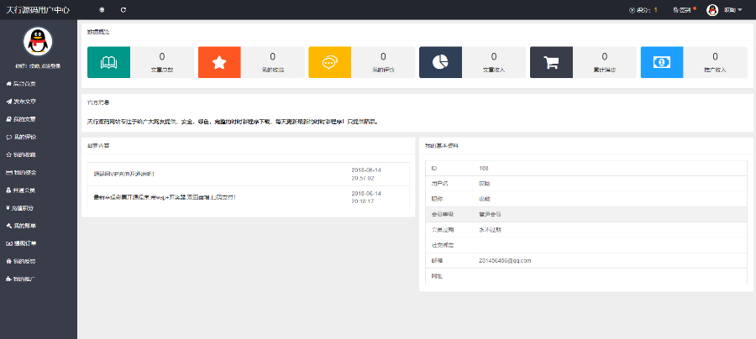
Task: Click the green book icon stat card
Action: coord(109,62)
